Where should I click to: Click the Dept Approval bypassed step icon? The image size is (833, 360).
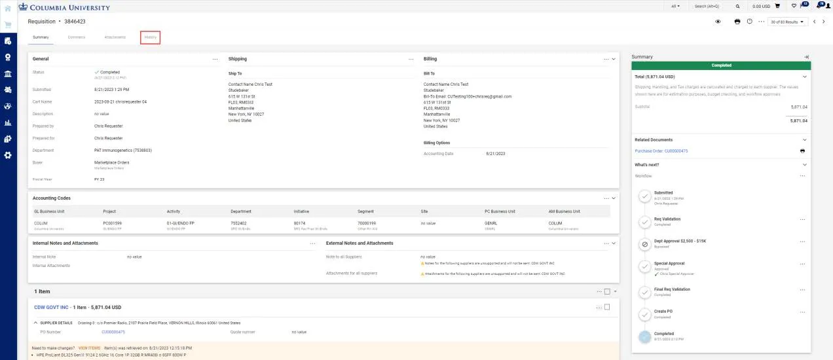[645, 244]
